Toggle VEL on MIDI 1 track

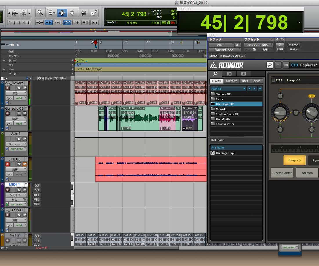(x=37, y=200)
